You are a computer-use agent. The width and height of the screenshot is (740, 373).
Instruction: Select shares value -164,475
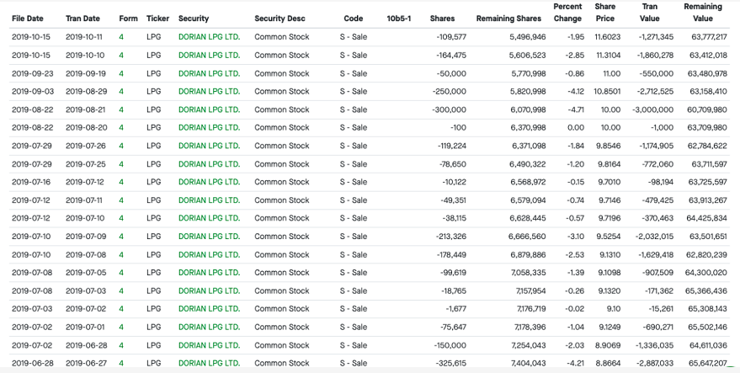click(451, 56)
